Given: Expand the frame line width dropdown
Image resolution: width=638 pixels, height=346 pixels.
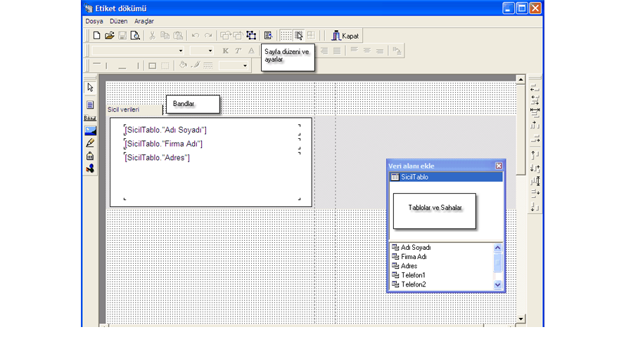Looking at the screenshot, I should tap(245, 65).
